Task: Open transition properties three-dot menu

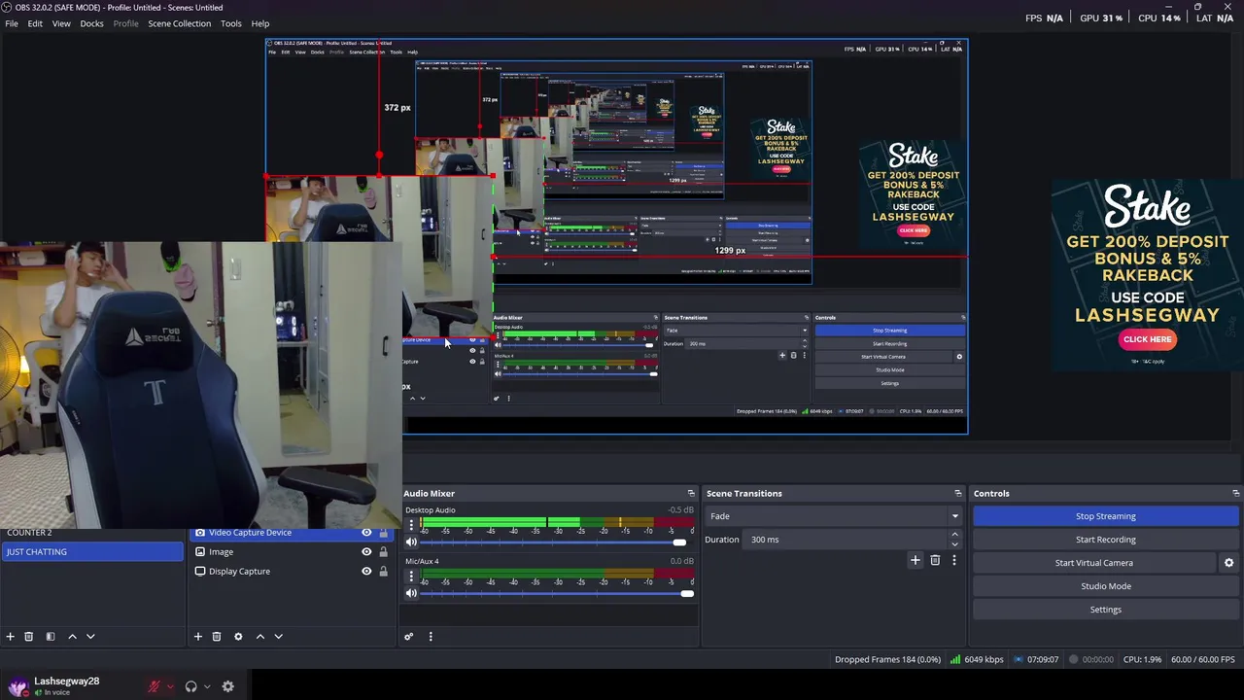Action: (953, 560)
